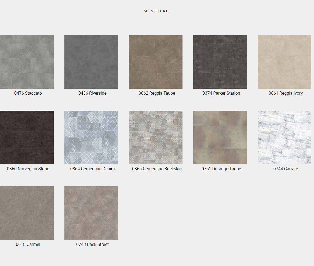Viewport: 314px width, 266px height.
Task: Select the 0476 Staccato swatch image
Action: tap(27, 62)
